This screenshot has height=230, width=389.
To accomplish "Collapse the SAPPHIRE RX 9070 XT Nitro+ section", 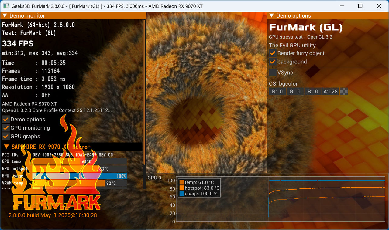I will [6, 147].
